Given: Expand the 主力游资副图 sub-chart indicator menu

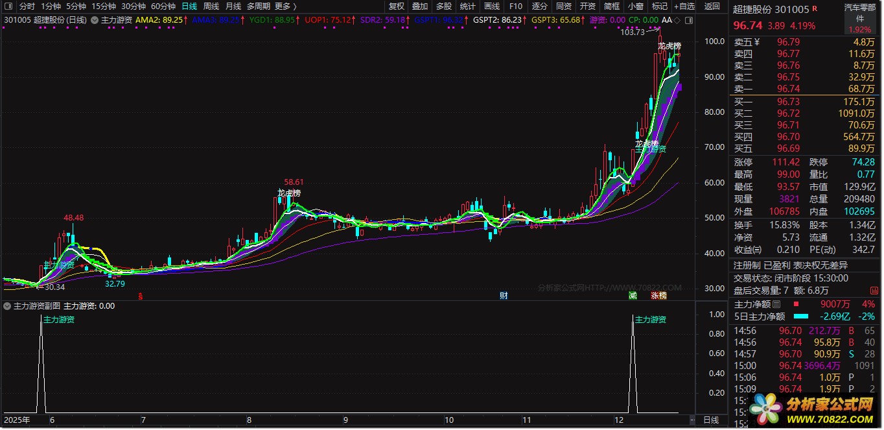Looking at the screenshot, I should click(x=8, y=305).
